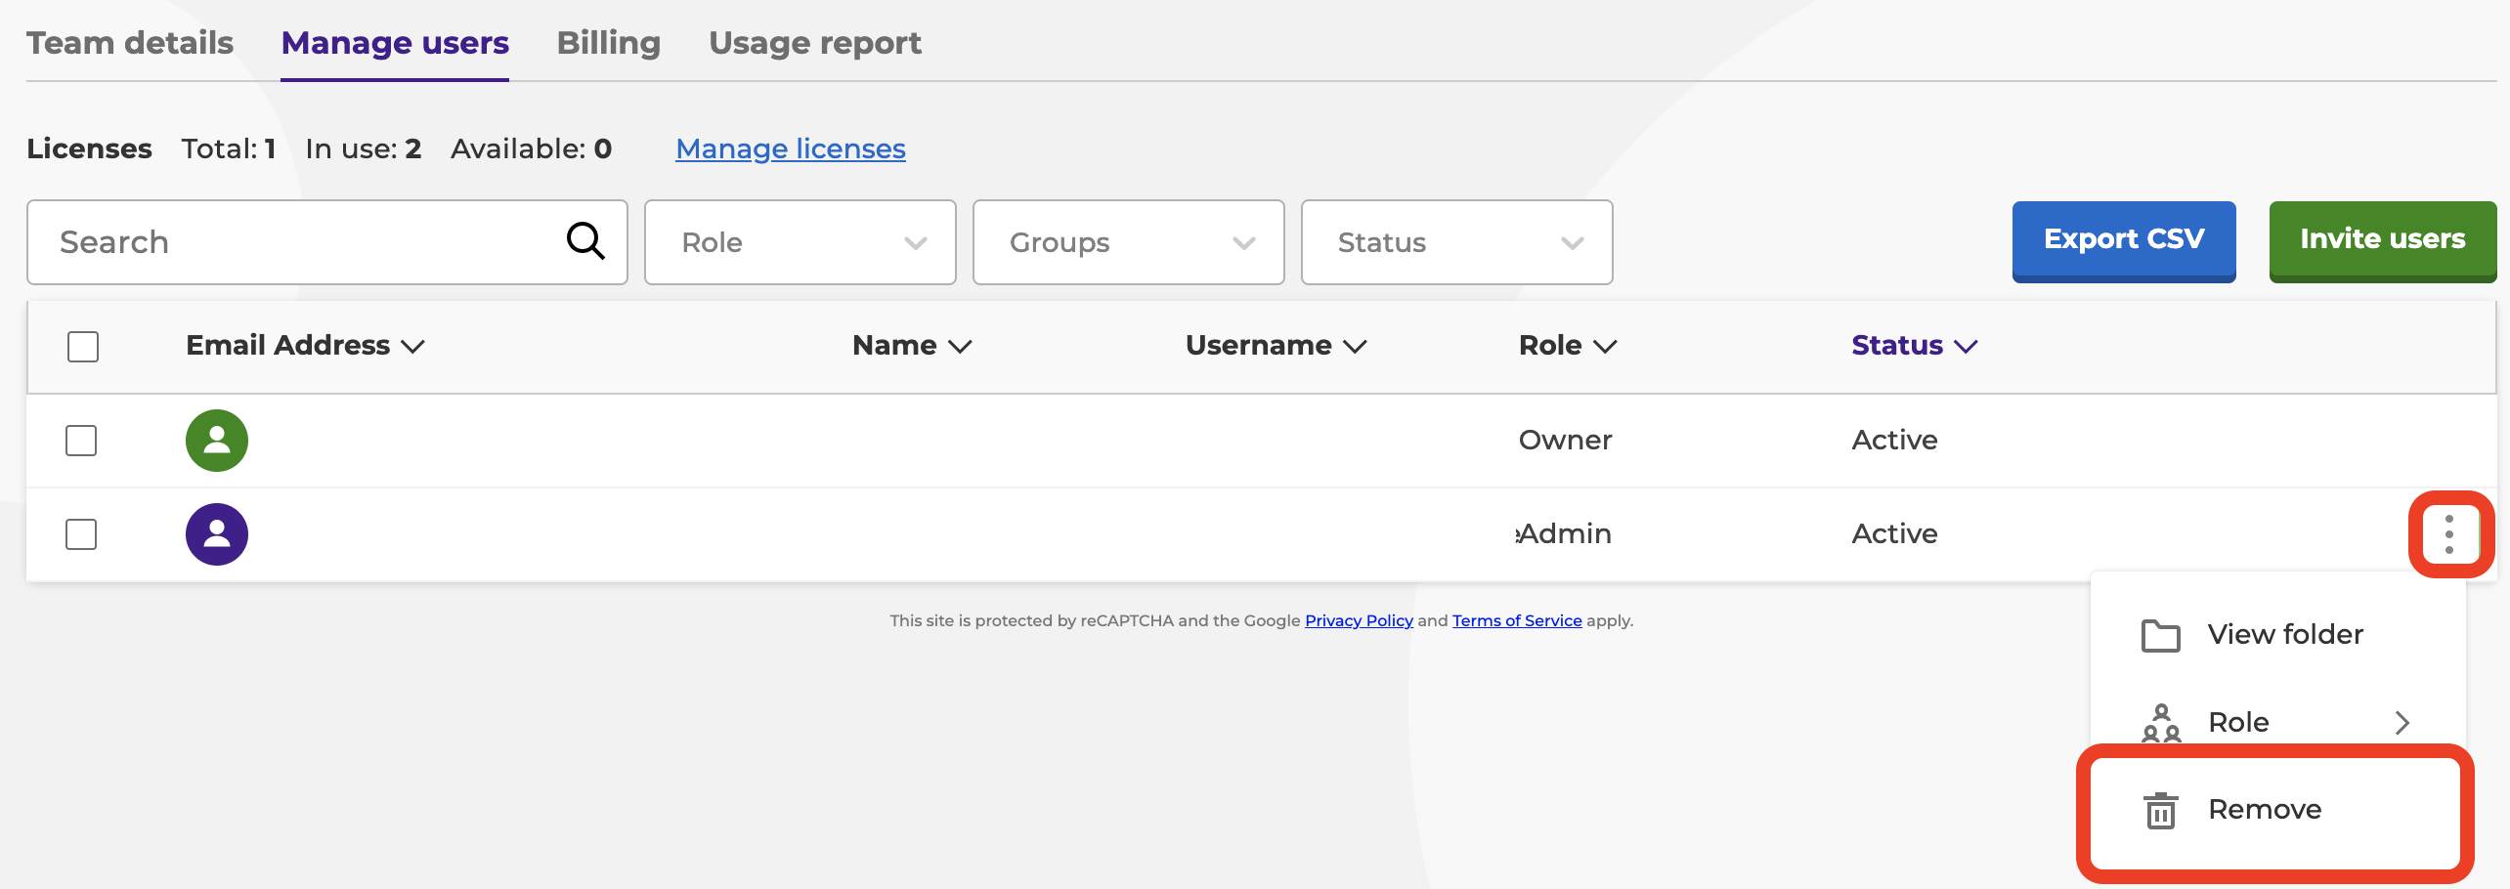Open the Status filter dropdown
Image resolution: width=2510 pixels, height=889 pixels.
(1456, 242)
